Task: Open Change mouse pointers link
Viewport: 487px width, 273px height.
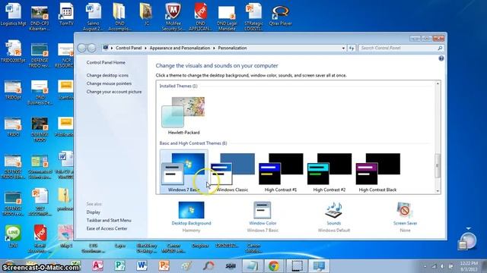Action: 109,83
